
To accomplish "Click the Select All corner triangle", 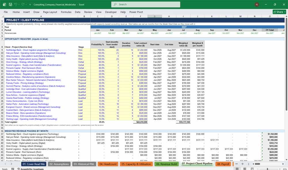I will point(2,16).
